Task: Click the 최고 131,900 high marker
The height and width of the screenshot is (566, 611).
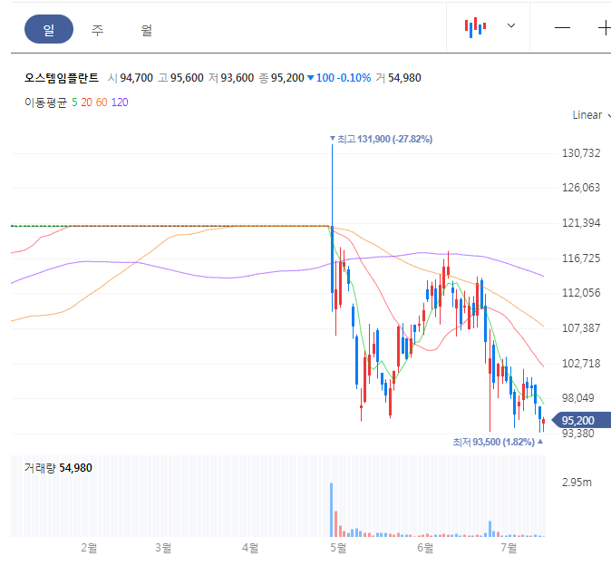Action: tap(381, 139)
